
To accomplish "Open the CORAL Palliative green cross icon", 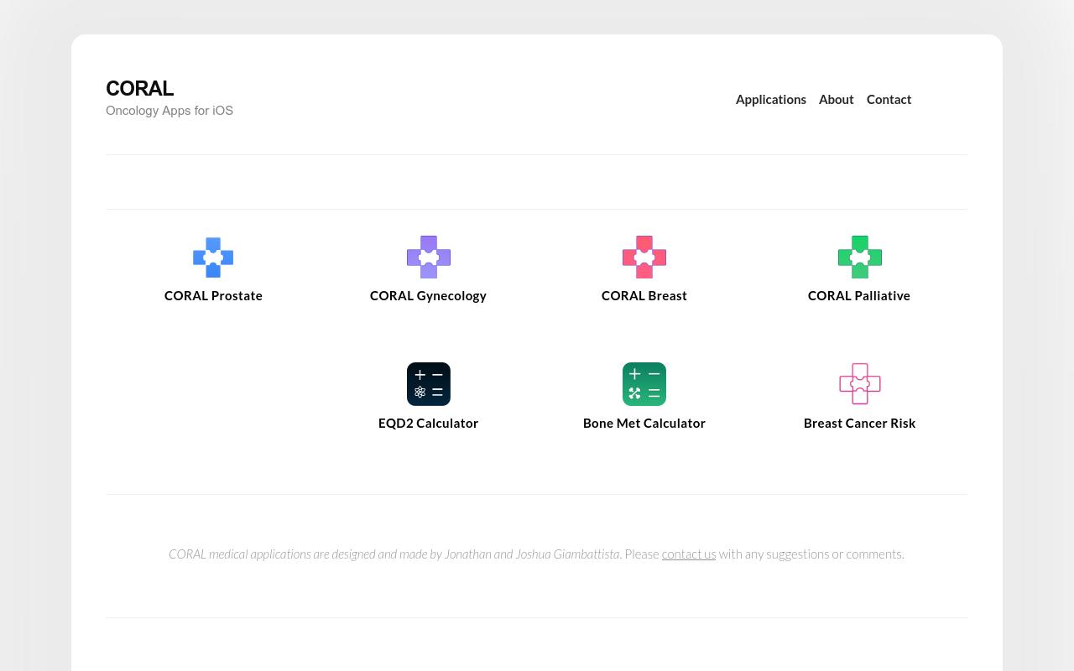I will 859,257.
